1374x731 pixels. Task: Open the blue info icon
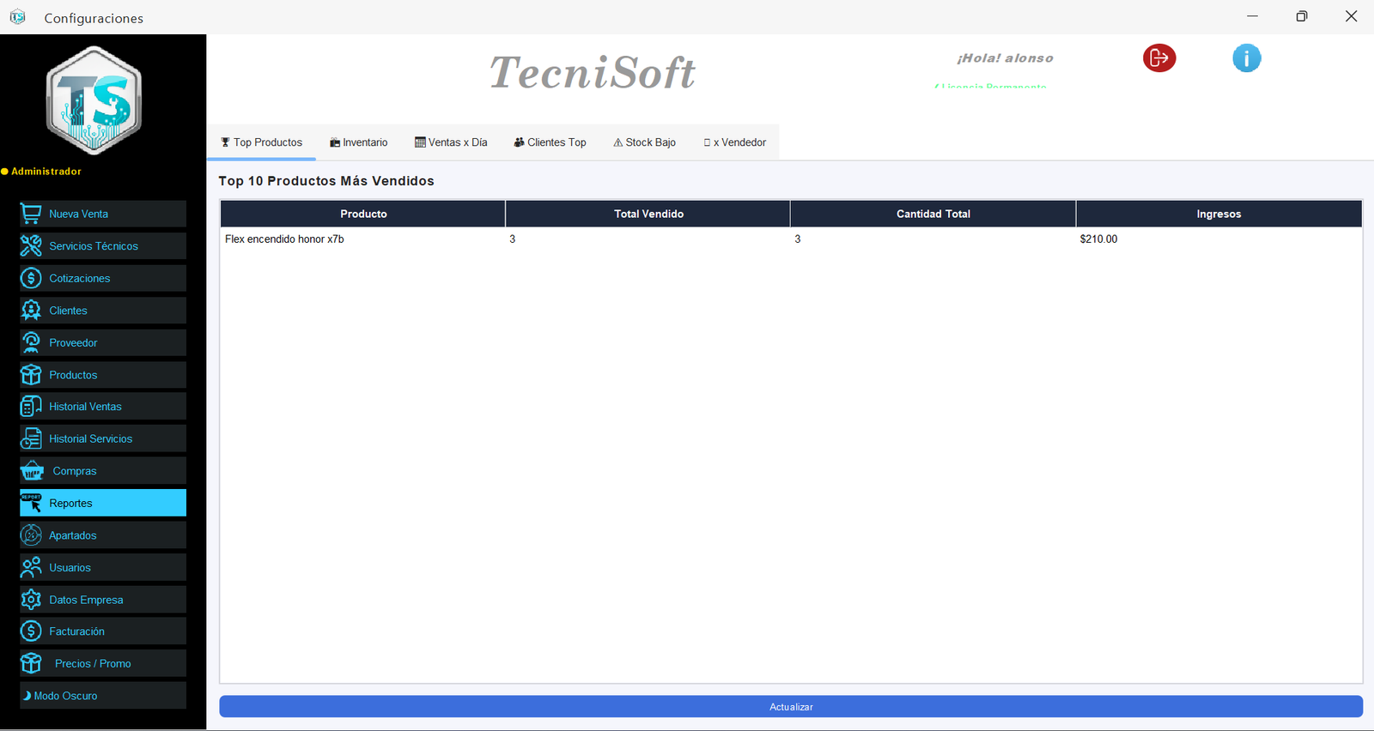[x=1246, y=57]
